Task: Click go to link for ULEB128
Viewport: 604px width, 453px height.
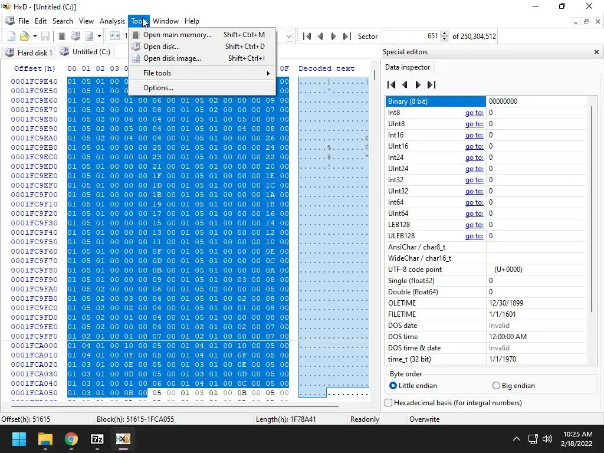Action: (474, 236)
